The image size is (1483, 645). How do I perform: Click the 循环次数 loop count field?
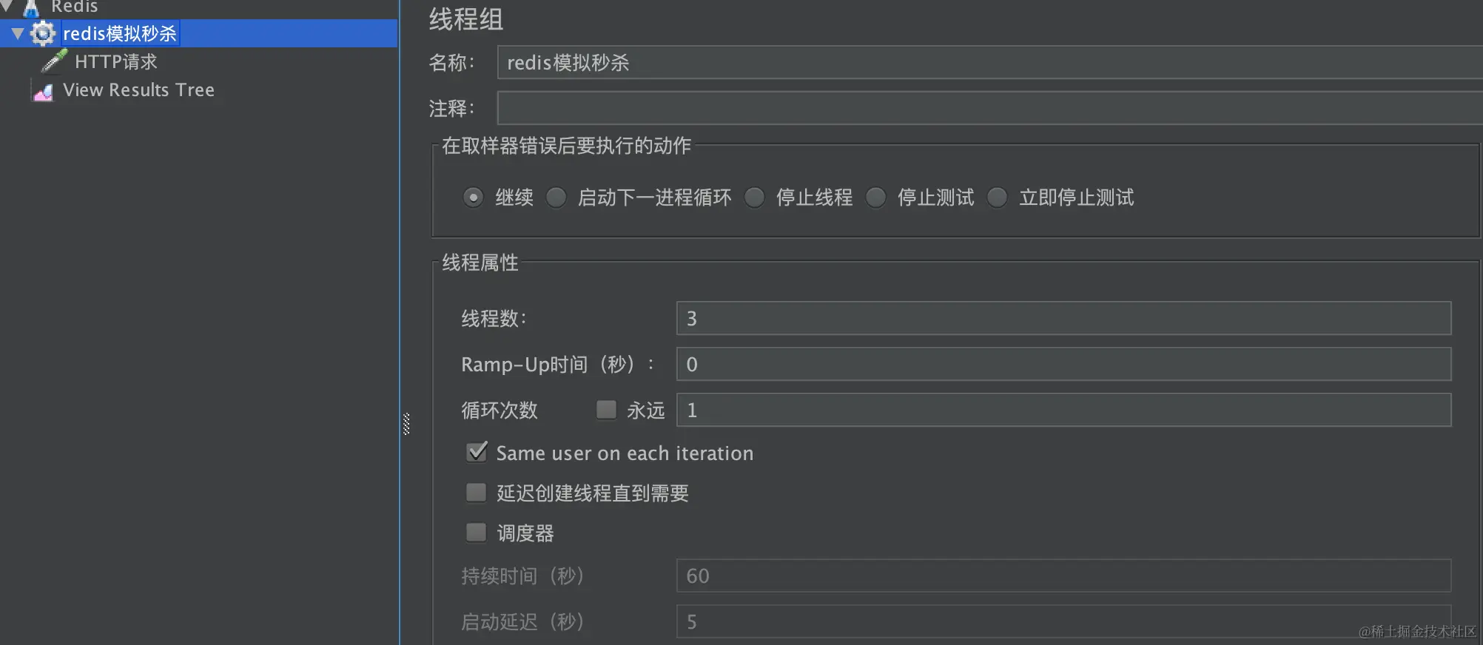1063,410
